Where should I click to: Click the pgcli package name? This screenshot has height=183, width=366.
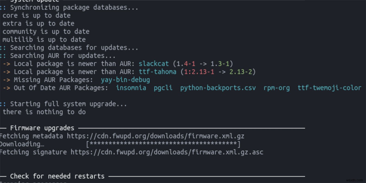point(163,88)
